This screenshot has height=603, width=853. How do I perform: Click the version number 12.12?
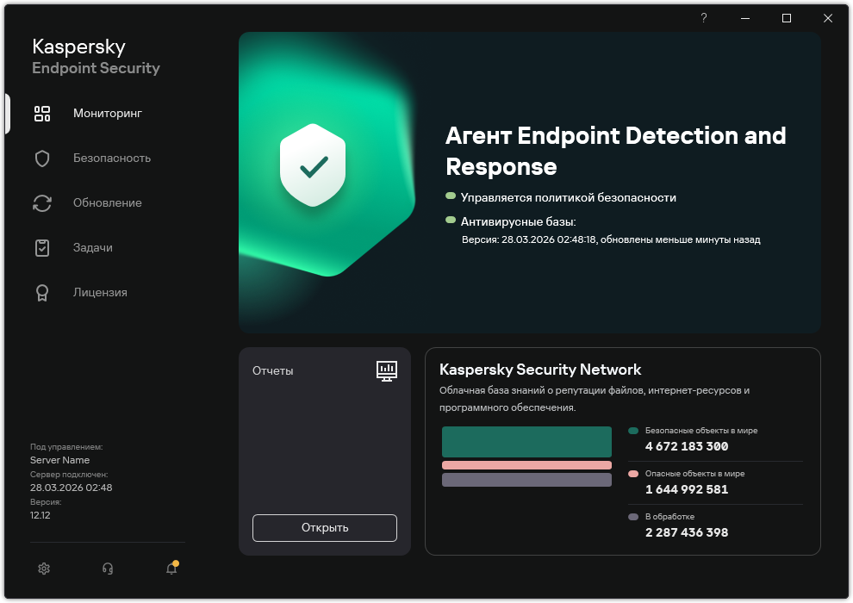coord(40,515)
